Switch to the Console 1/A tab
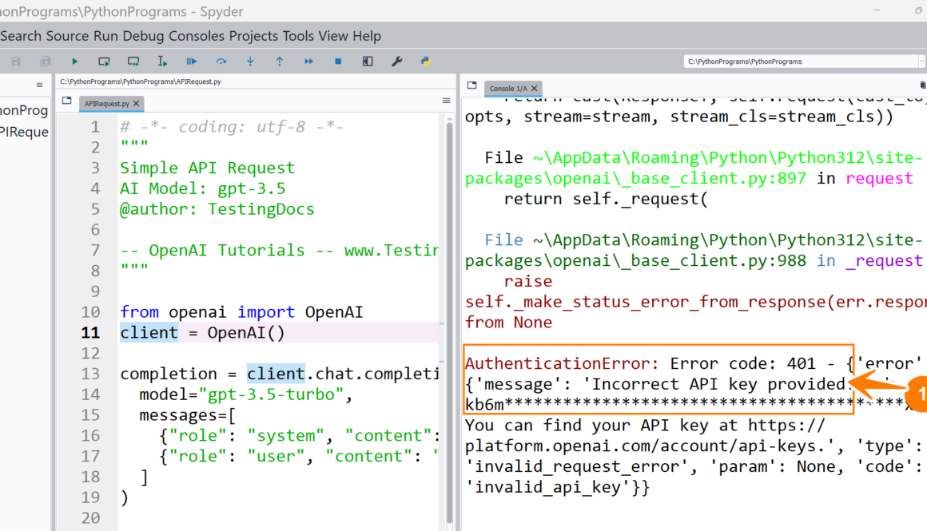Image resolution: width=927 pixels, height=531 pixels. click(x=507, y=88)
